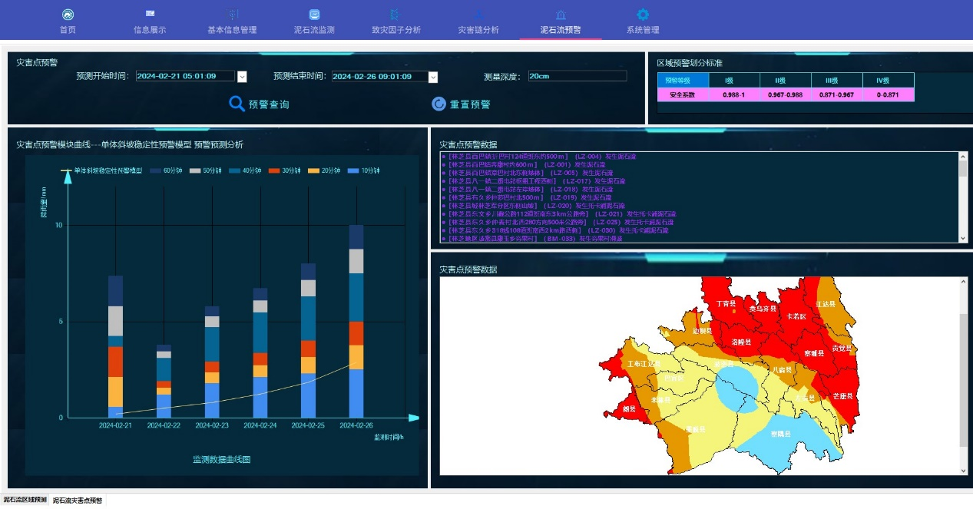This screenshot has width=973, height=509.
Task: Click the warning list scroll-up arrow
Action: [x=963, y=157]
